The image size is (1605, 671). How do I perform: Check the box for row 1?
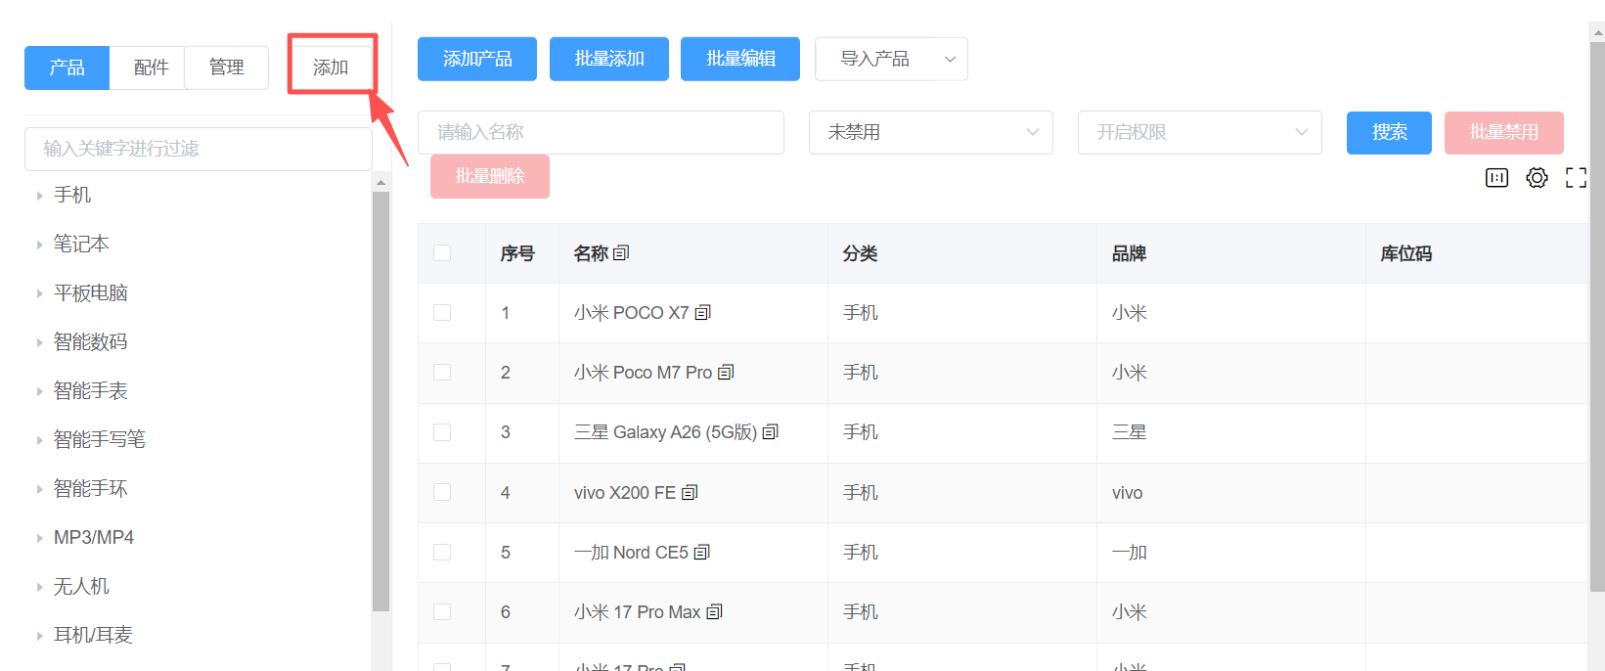(442, 313)
